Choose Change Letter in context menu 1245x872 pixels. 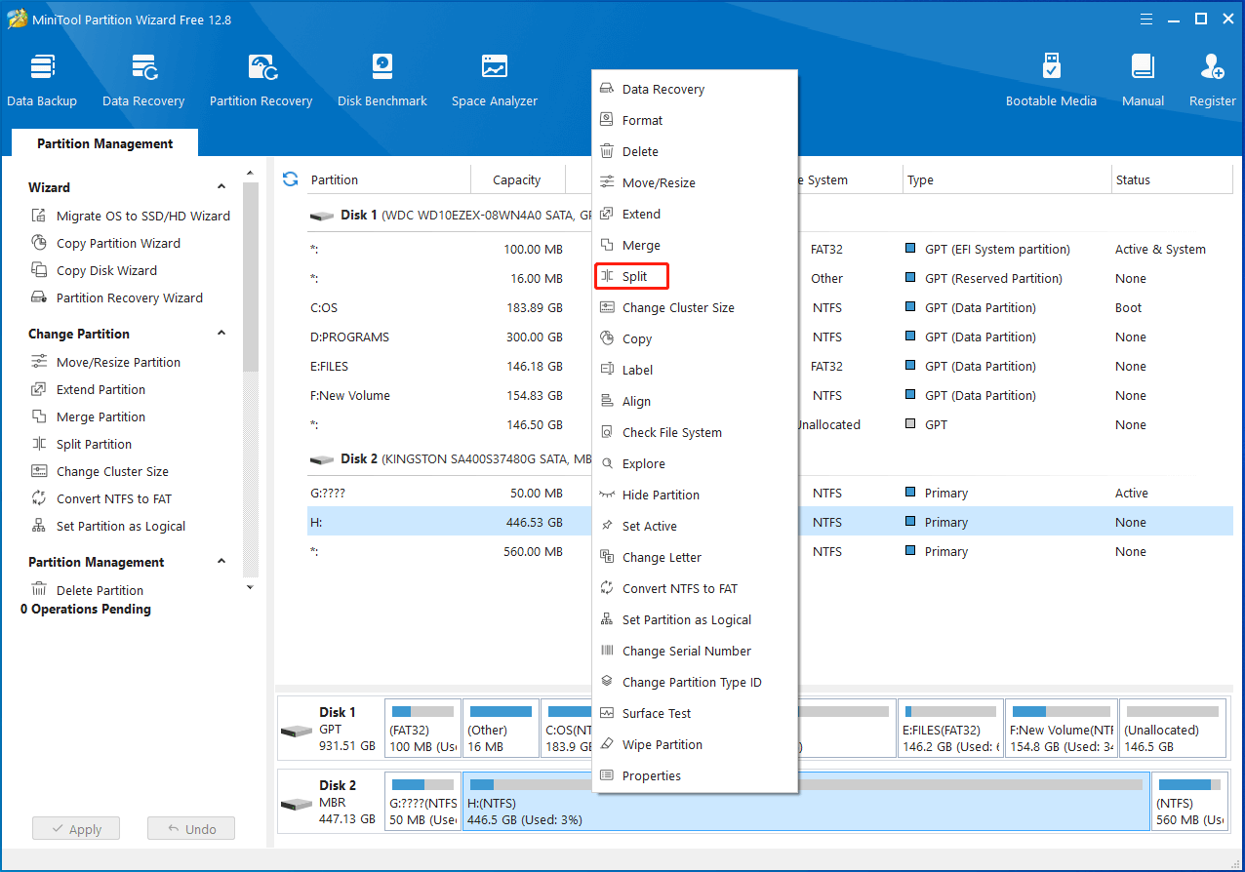[x=695, y=557]
